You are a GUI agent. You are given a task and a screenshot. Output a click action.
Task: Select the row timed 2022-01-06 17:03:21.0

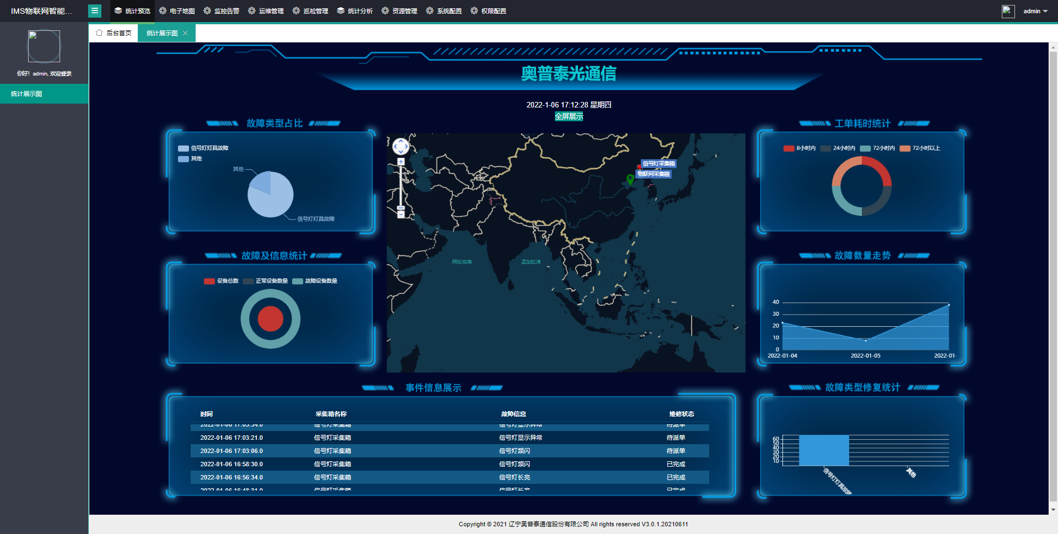pos(450,438)
